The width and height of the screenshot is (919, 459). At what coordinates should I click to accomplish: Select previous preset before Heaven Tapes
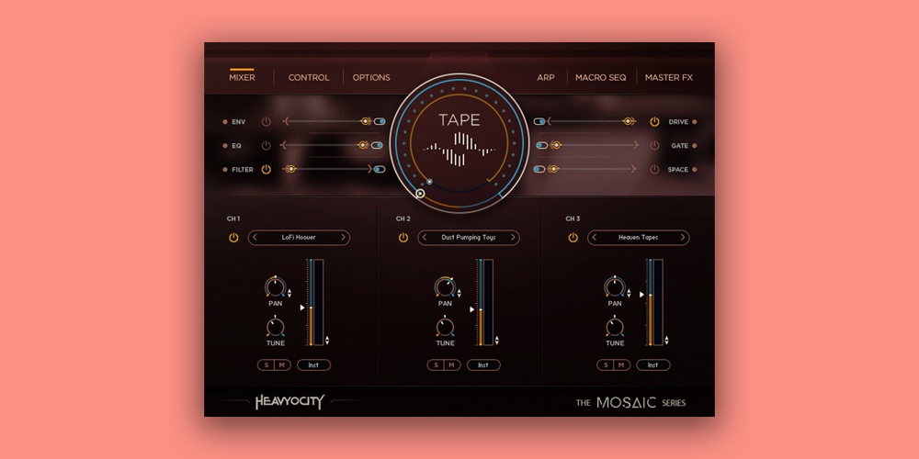pyautogui.click(x=595, y=238)
